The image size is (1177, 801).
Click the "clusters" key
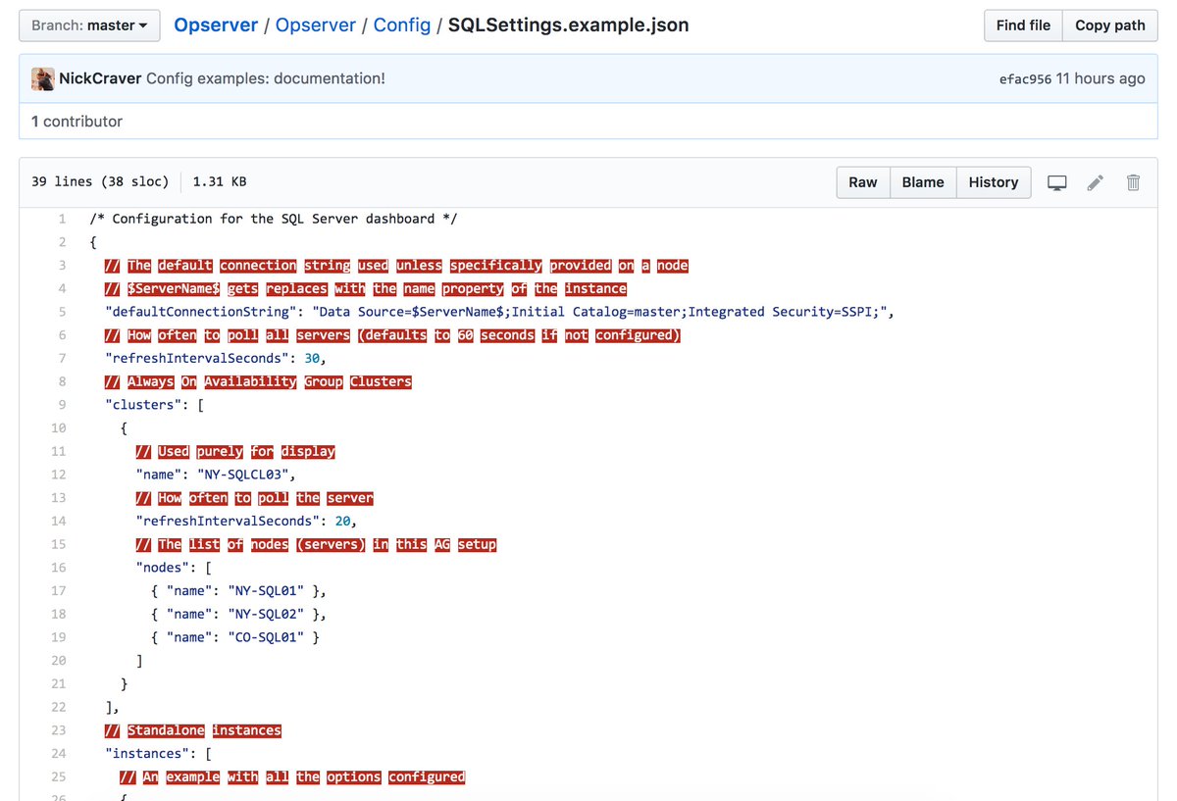tap(143, 405)
